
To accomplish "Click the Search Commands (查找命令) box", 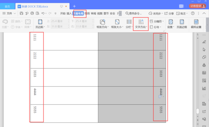I will [134, 13].
